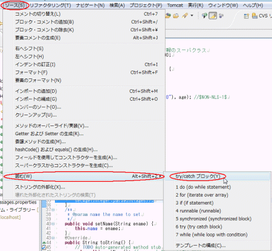
Task: Choose テンプレートの構成(C)...
Action: 218,246
